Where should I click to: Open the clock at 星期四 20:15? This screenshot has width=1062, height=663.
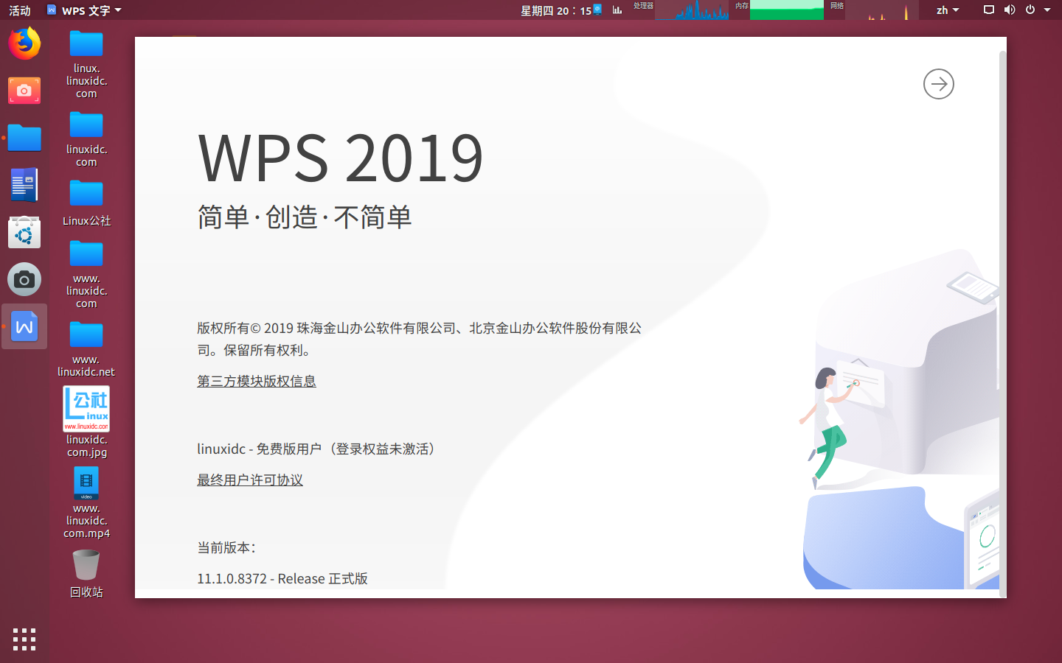pos(556,10)
